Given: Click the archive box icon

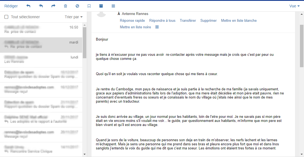Looking at the screenshot, I should 101,6.
